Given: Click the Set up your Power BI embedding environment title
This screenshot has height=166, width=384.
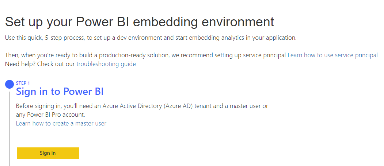Looking at the screenshot, I should [x=139, y=22].
